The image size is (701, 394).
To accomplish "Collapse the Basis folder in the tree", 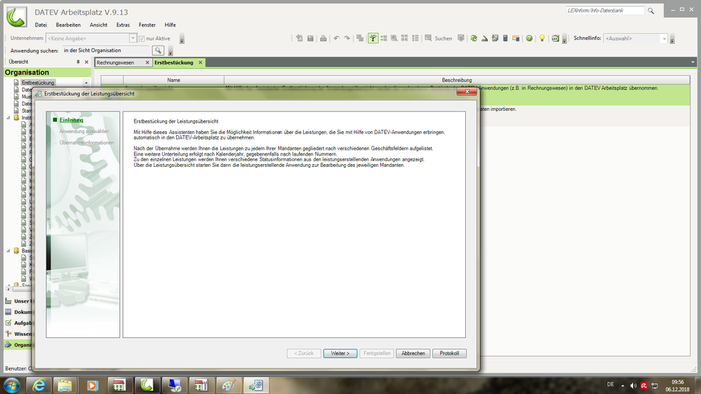I will click(8, 250).
